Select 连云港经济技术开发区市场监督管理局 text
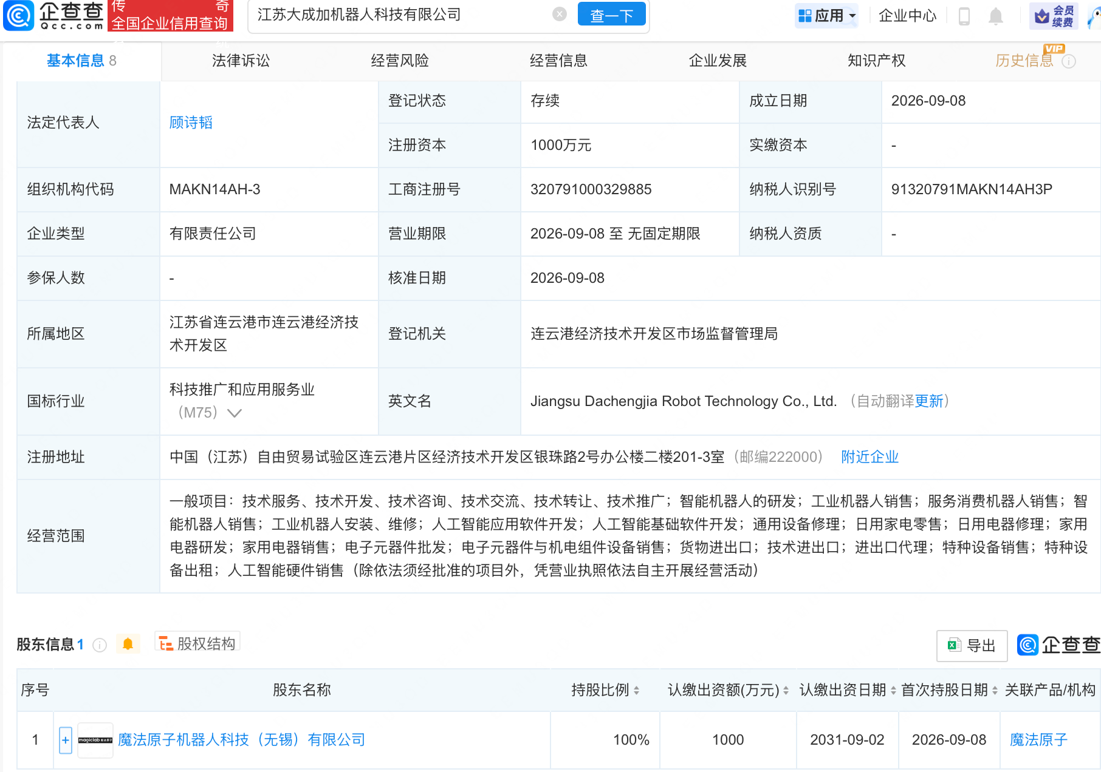 654,334
